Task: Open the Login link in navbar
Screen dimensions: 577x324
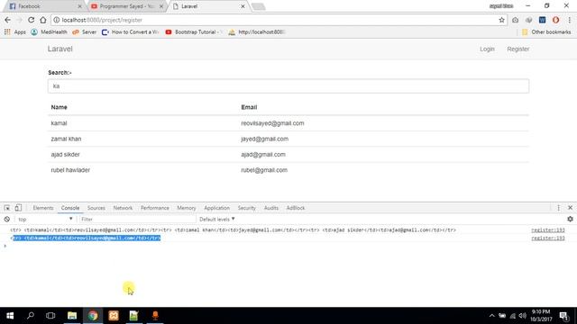Action: click(487, 49)
